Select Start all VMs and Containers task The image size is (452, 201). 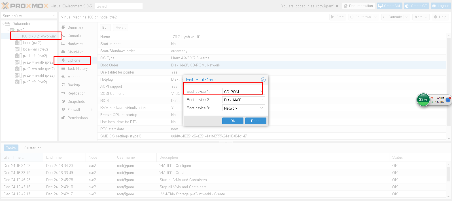click(x=224, y=180)
